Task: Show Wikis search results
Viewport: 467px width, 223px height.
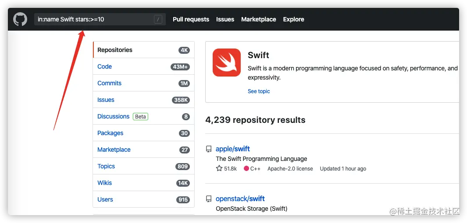Action: tap(144, 183)
